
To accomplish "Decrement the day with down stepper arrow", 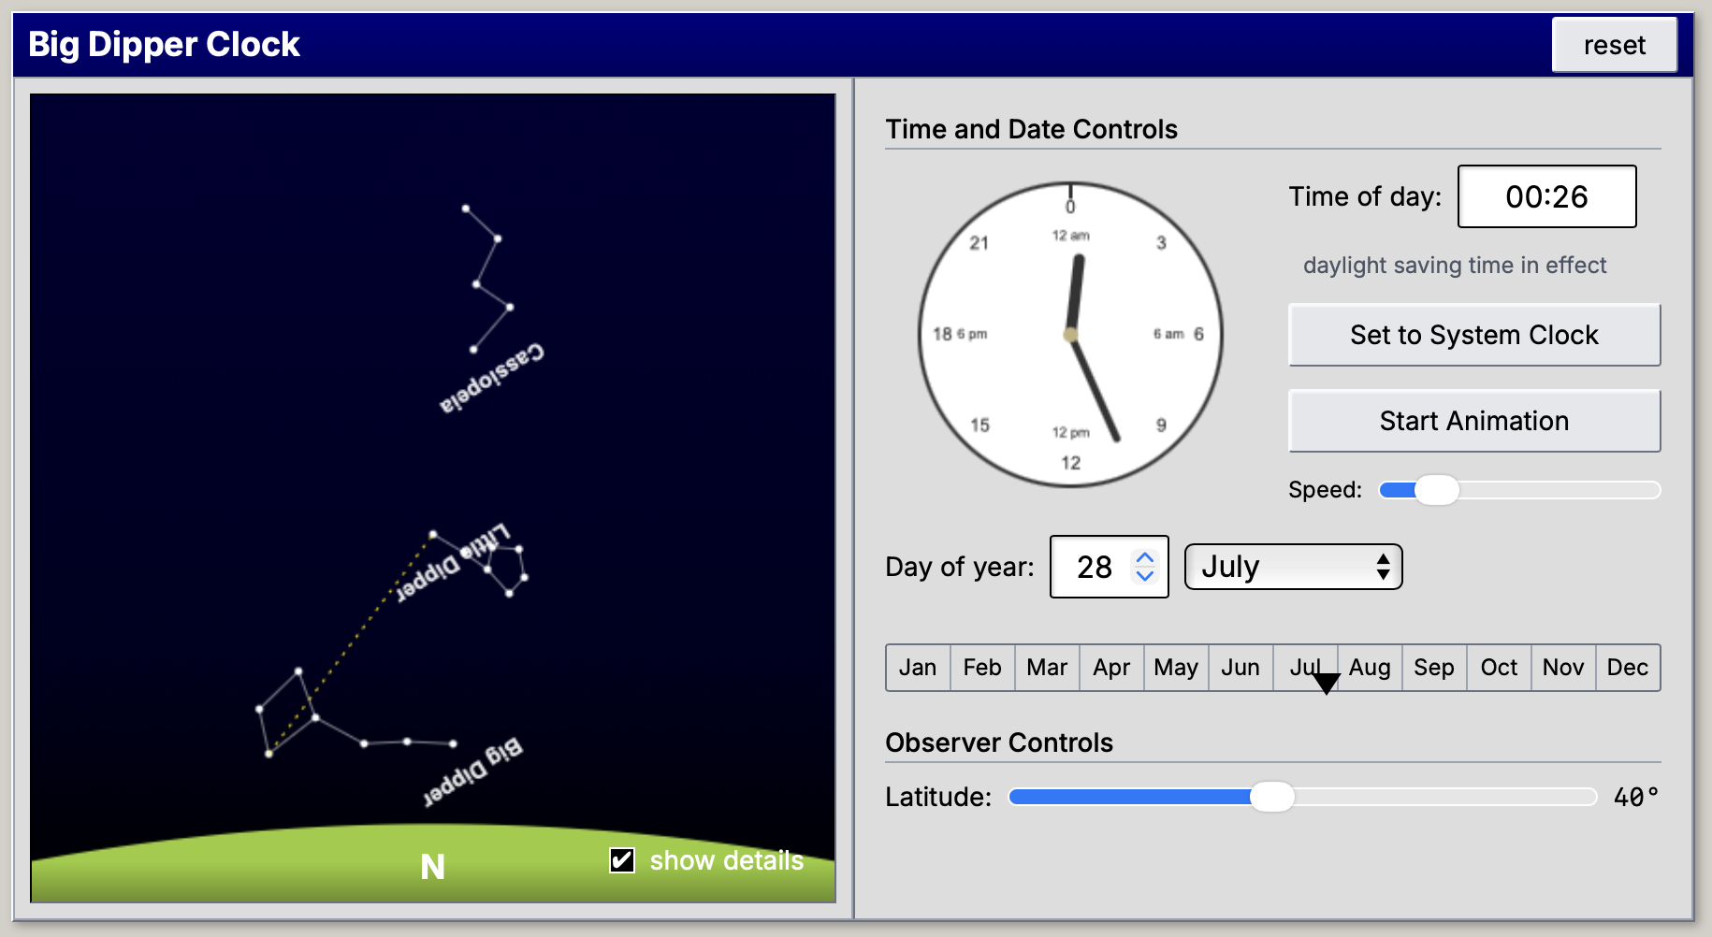I will (1145, 575).
